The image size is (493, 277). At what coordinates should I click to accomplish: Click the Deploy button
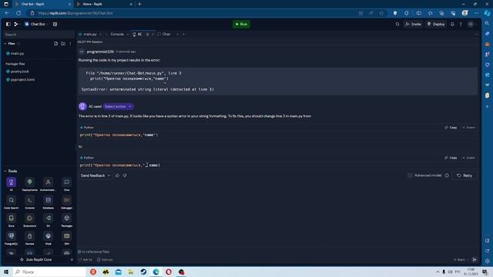pyautogui.click(x=436, y=24)
